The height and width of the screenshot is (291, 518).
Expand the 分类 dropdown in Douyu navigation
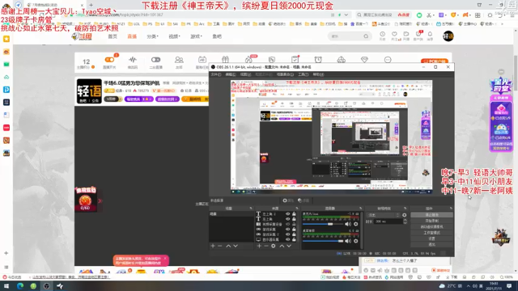[153, 36]
